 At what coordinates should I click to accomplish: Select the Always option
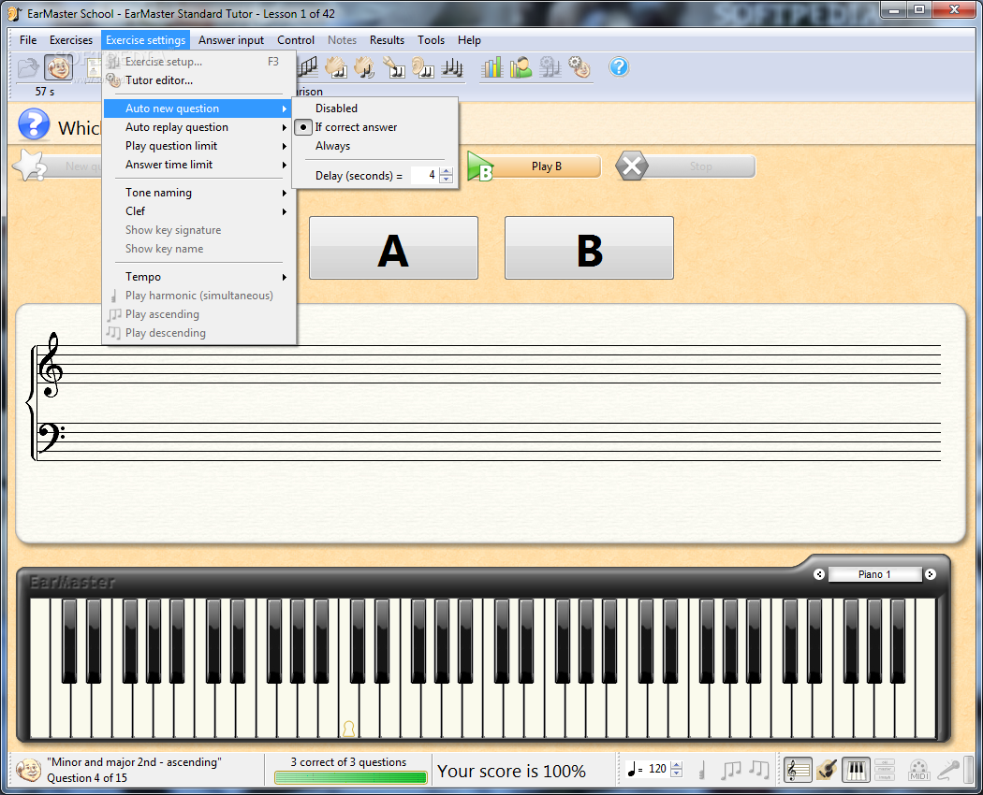tap(333, 146)
